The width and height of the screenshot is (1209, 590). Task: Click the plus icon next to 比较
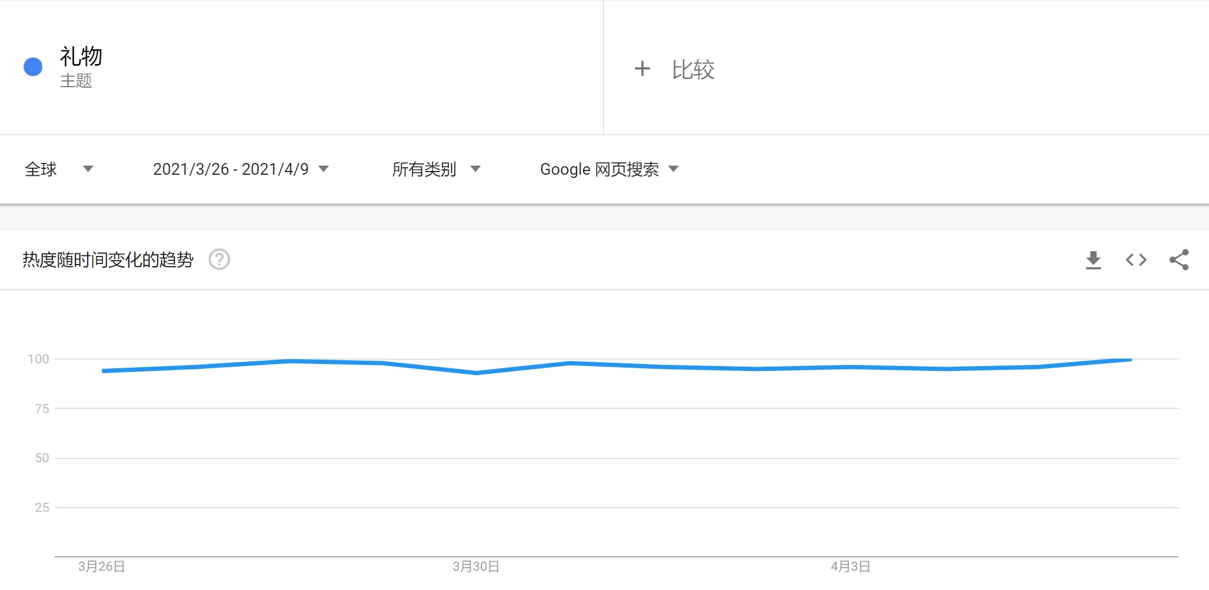click(x=642, y=68)
